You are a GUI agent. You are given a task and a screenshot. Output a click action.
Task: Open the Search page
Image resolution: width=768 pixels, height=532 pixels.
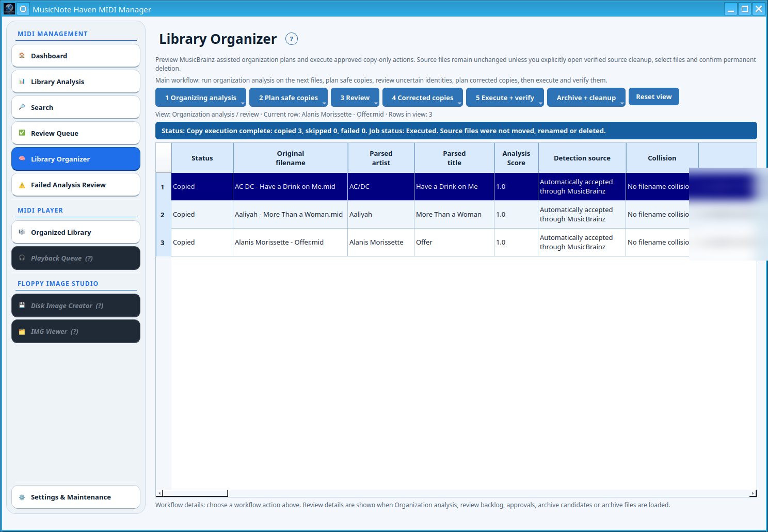pyautogui.click(x=76, y=107)
